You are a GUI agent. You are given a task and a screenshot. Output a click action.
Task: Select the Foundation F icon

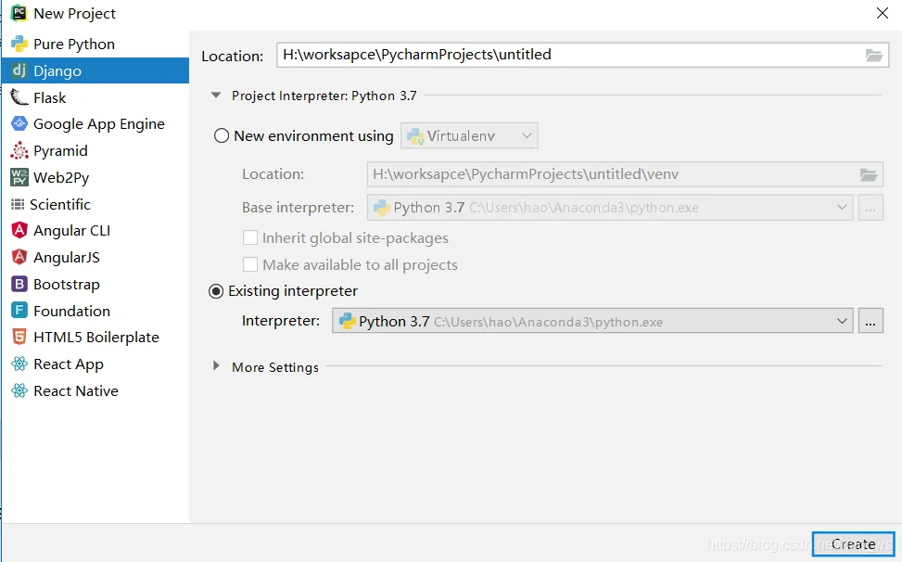click(19, 311)
